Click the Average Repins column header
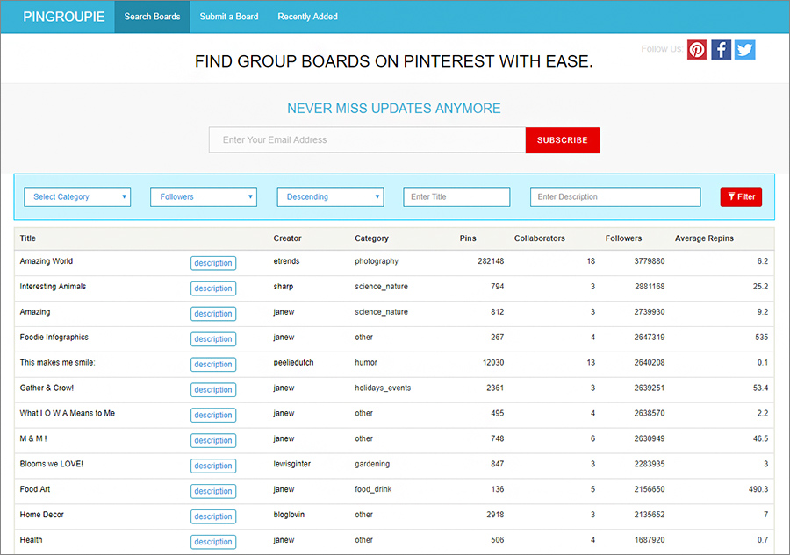Image resolution: width=790 pixels, height=555 pixels. tap(704, 238)
